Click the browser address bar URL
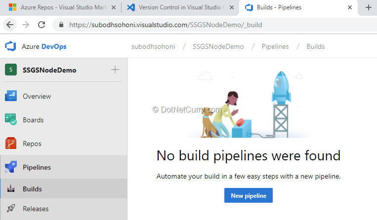Viewport: 377px width, 220px height. point(166,25)
